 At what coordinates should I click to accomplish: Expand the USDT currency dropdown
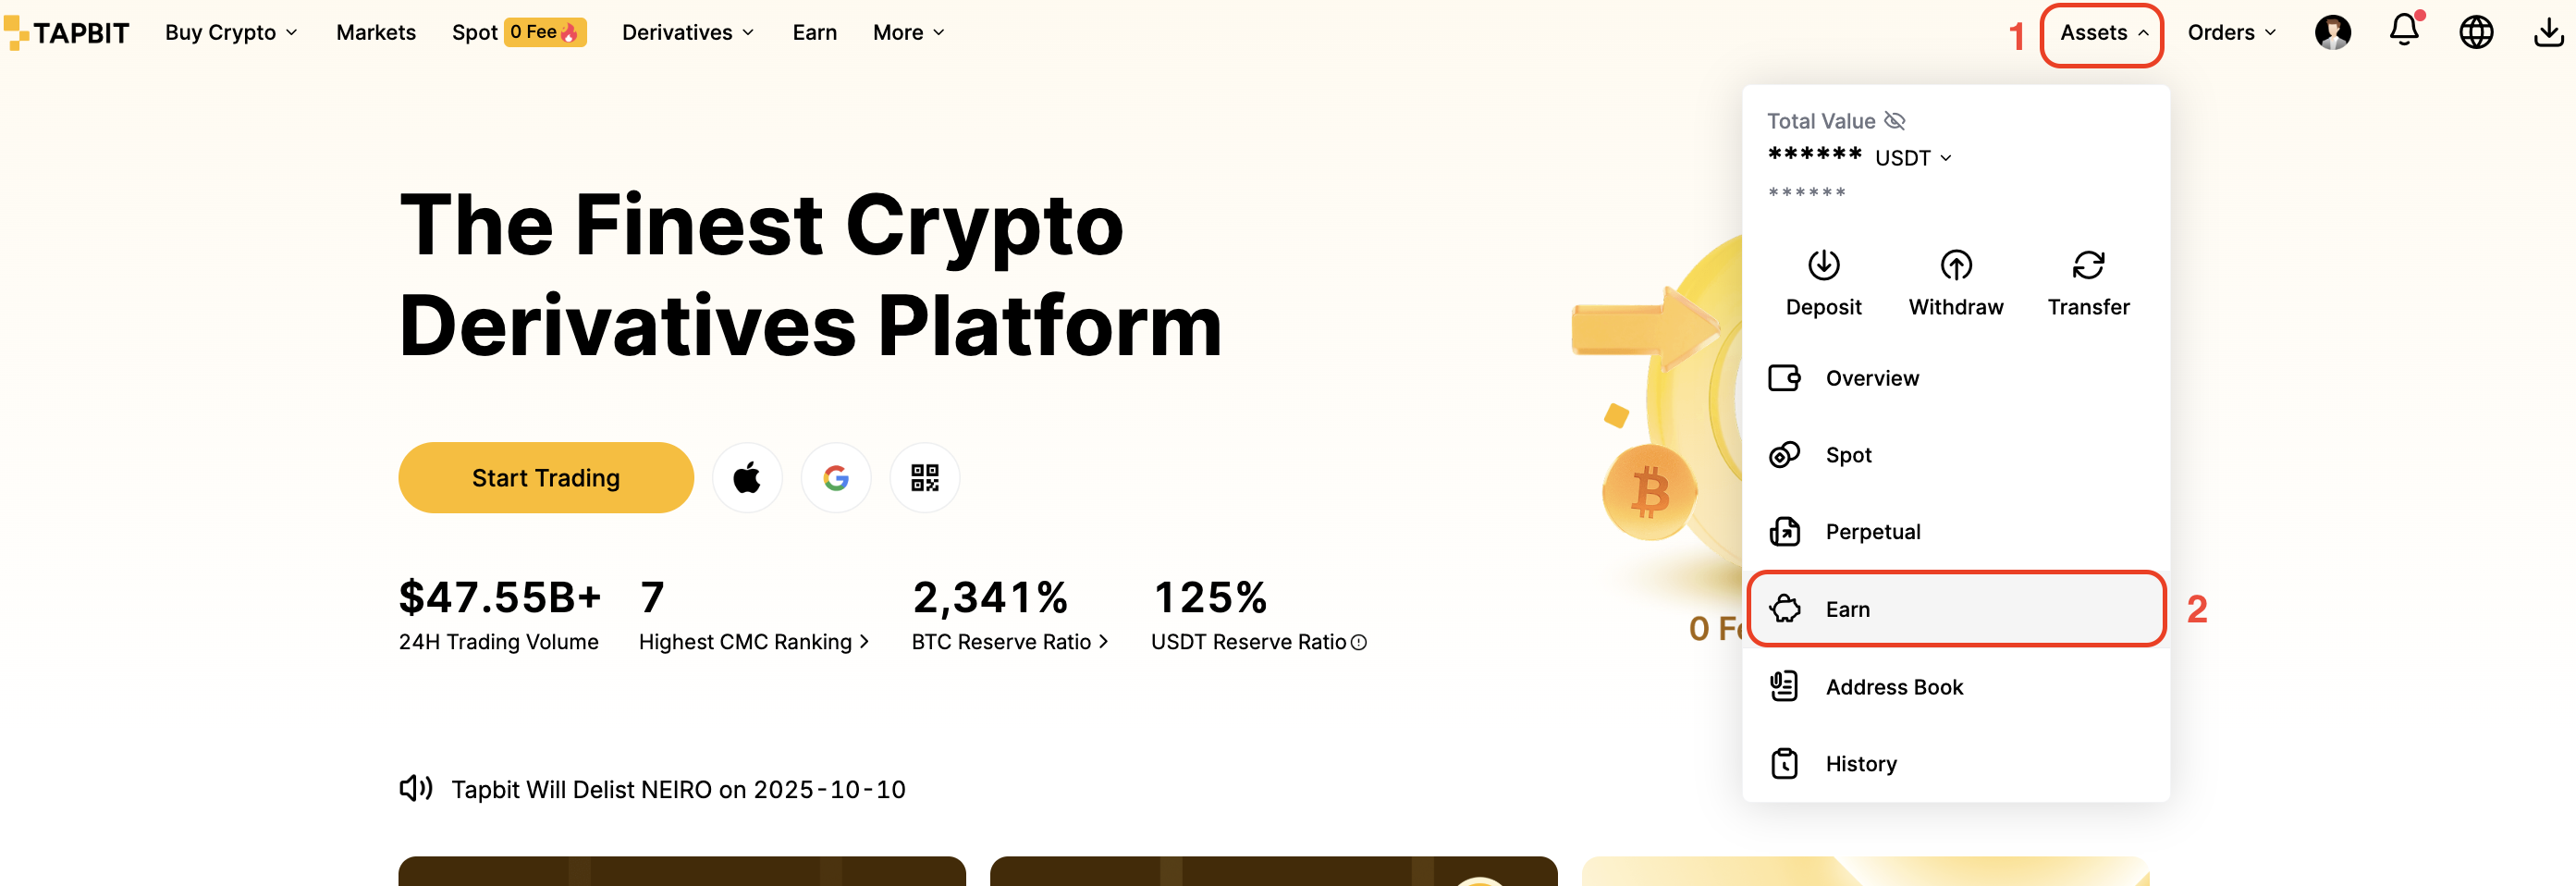pos(1913,158)
